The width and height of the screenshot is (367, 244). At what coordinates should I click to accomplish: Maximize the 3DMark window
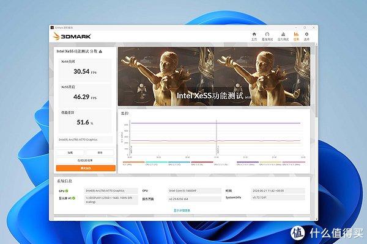pos(305,27)
